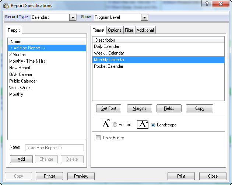Switch to the Filter tab
Screen dimensions: 232x185
pyautogui.click(x=129, y=30)
